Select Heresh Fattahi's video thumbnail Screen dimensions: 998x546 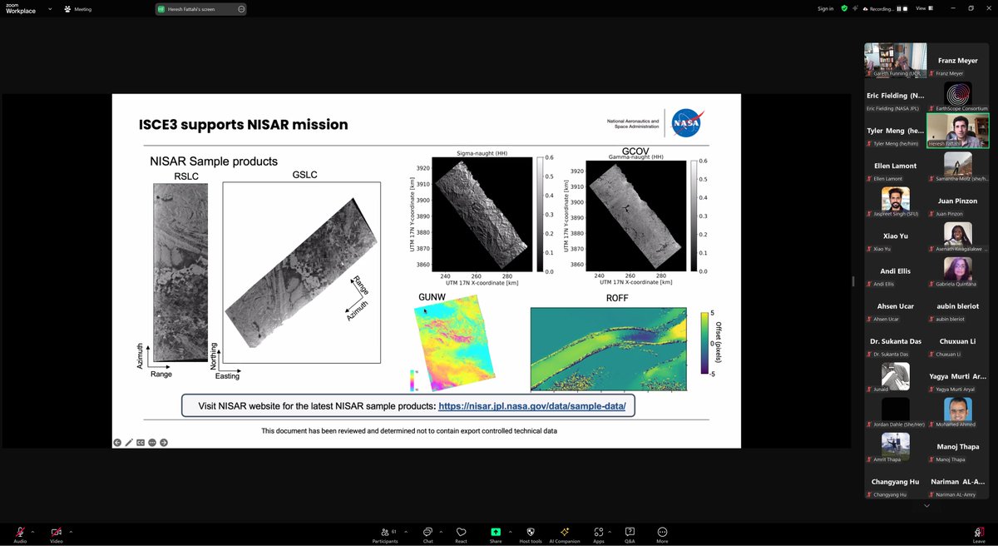tap(958, 131)
